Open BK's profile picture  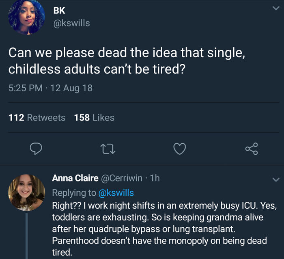pyautogui.click(x=26, y=16)
